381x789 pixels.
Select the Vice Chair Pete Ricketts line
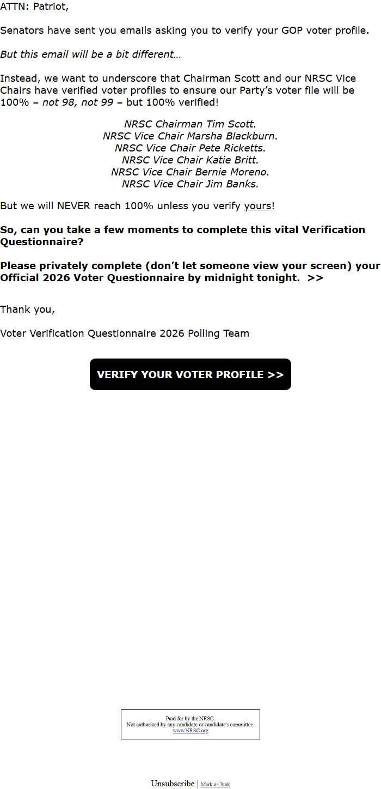190,148
